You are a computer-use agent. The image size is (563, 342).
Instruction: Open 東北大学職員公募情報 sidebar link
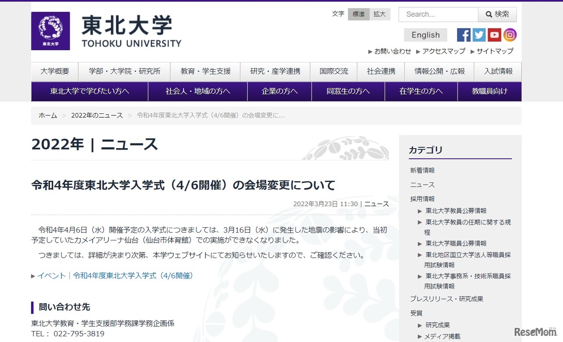tap(456, 244)
